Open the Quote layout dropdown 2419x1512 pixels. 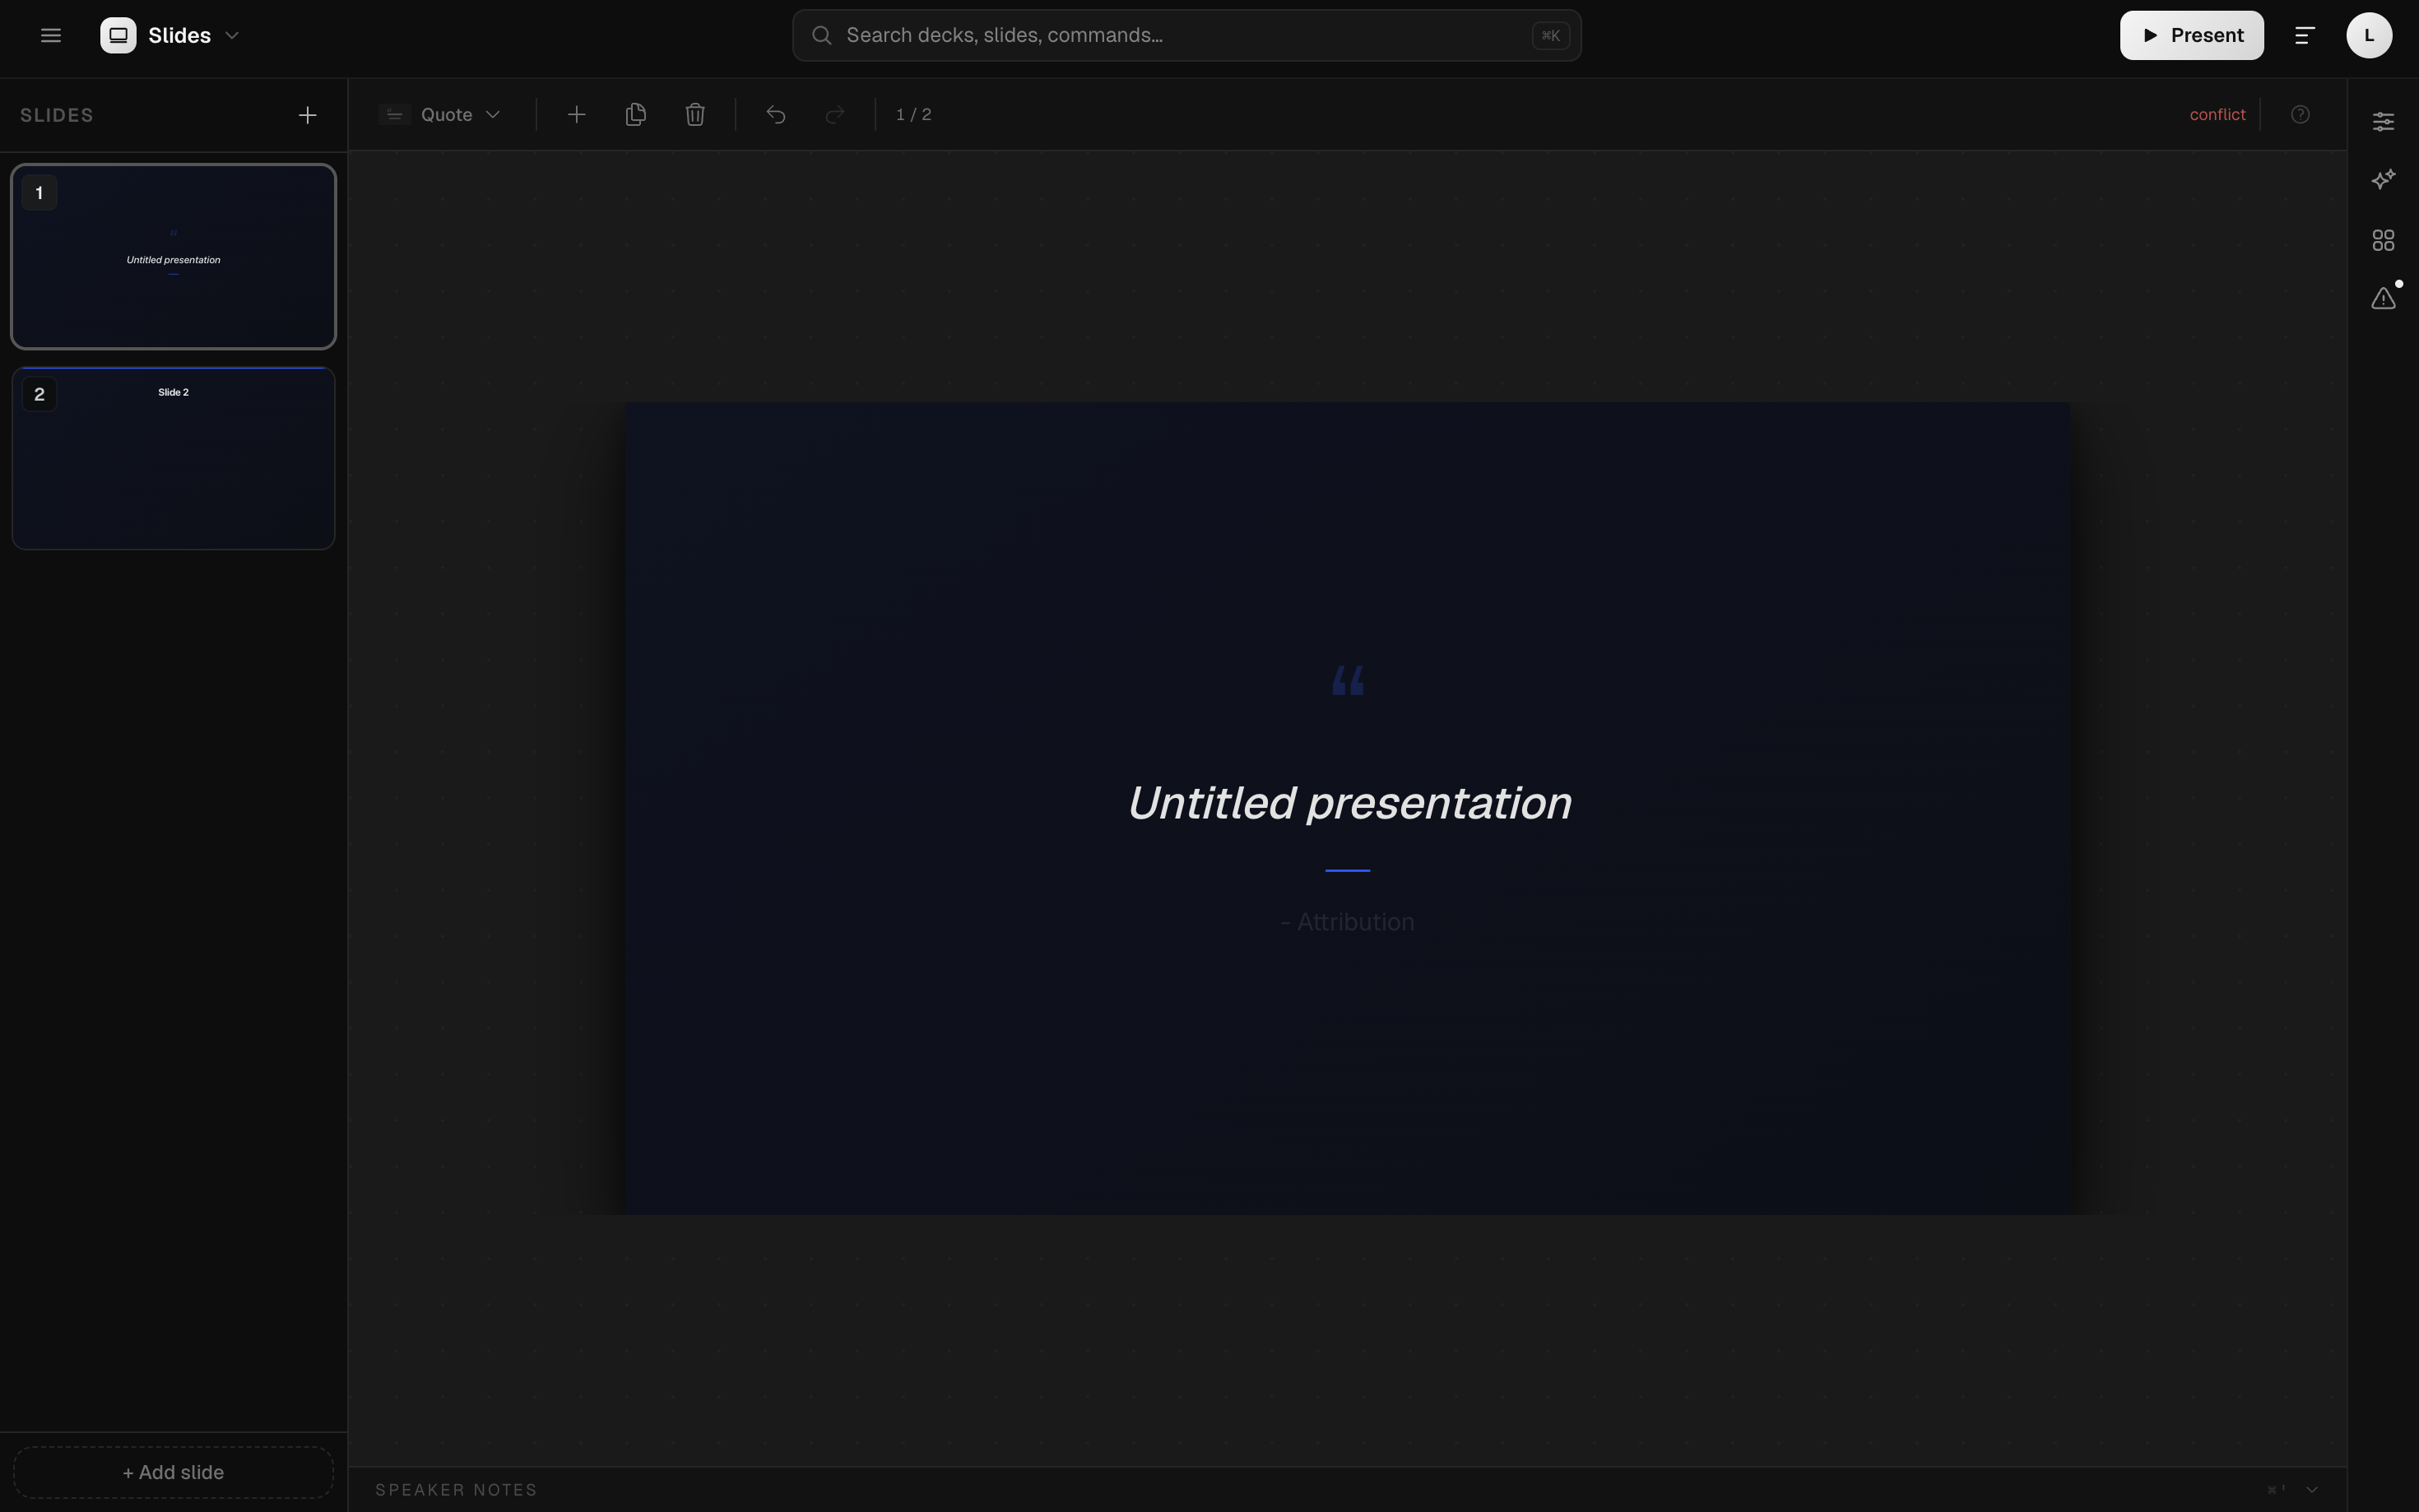click(x=441, y=115)
